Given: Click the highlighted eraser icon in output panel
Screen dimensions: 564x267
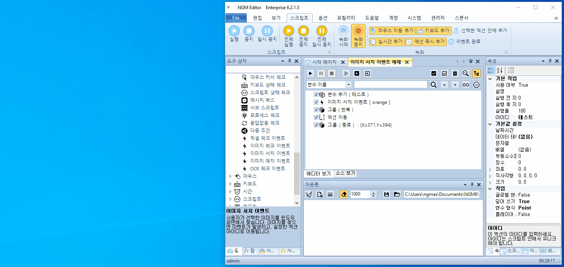Looking at the screenshot, I should tap(344, 194).
